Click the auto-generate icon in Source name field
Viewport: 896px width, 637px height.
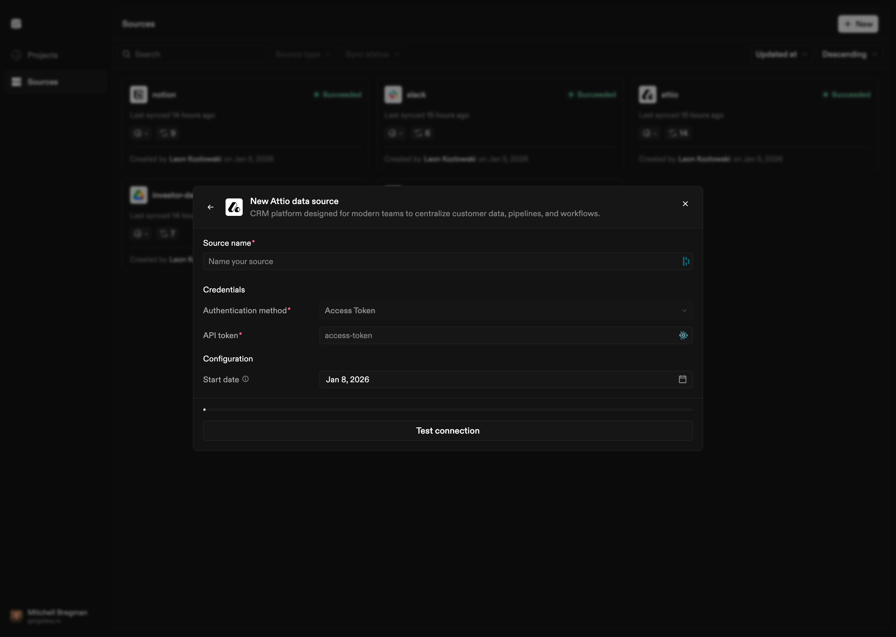pos(686,261)
